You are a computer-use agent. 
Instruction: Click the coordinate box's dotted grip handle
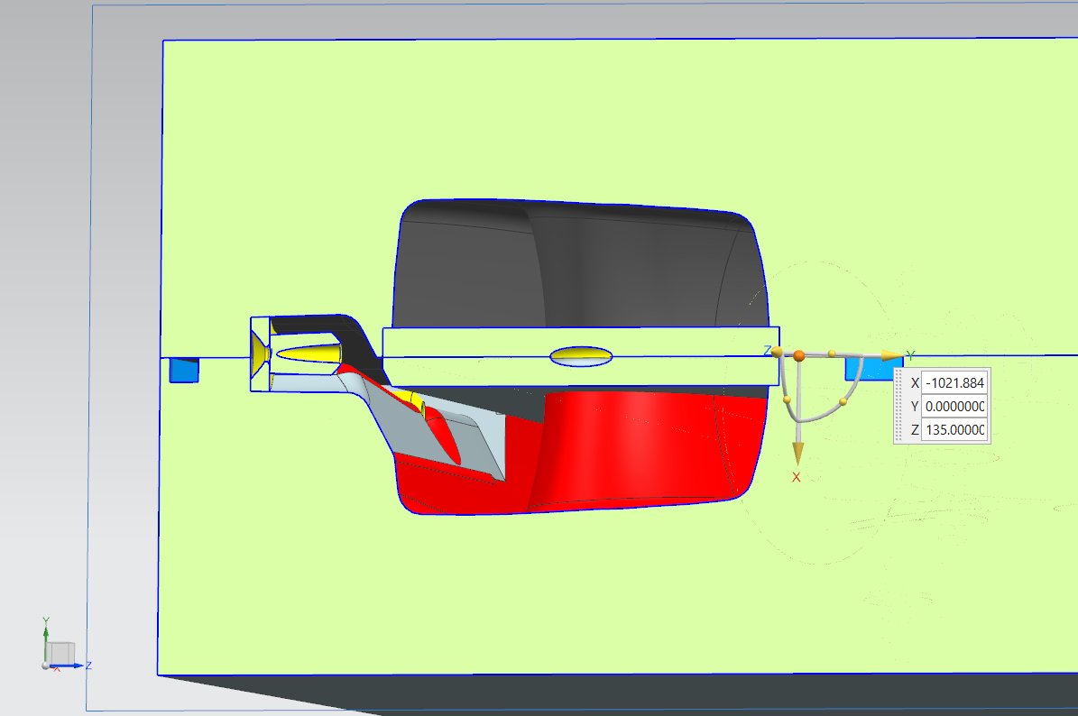coord(898,406)
